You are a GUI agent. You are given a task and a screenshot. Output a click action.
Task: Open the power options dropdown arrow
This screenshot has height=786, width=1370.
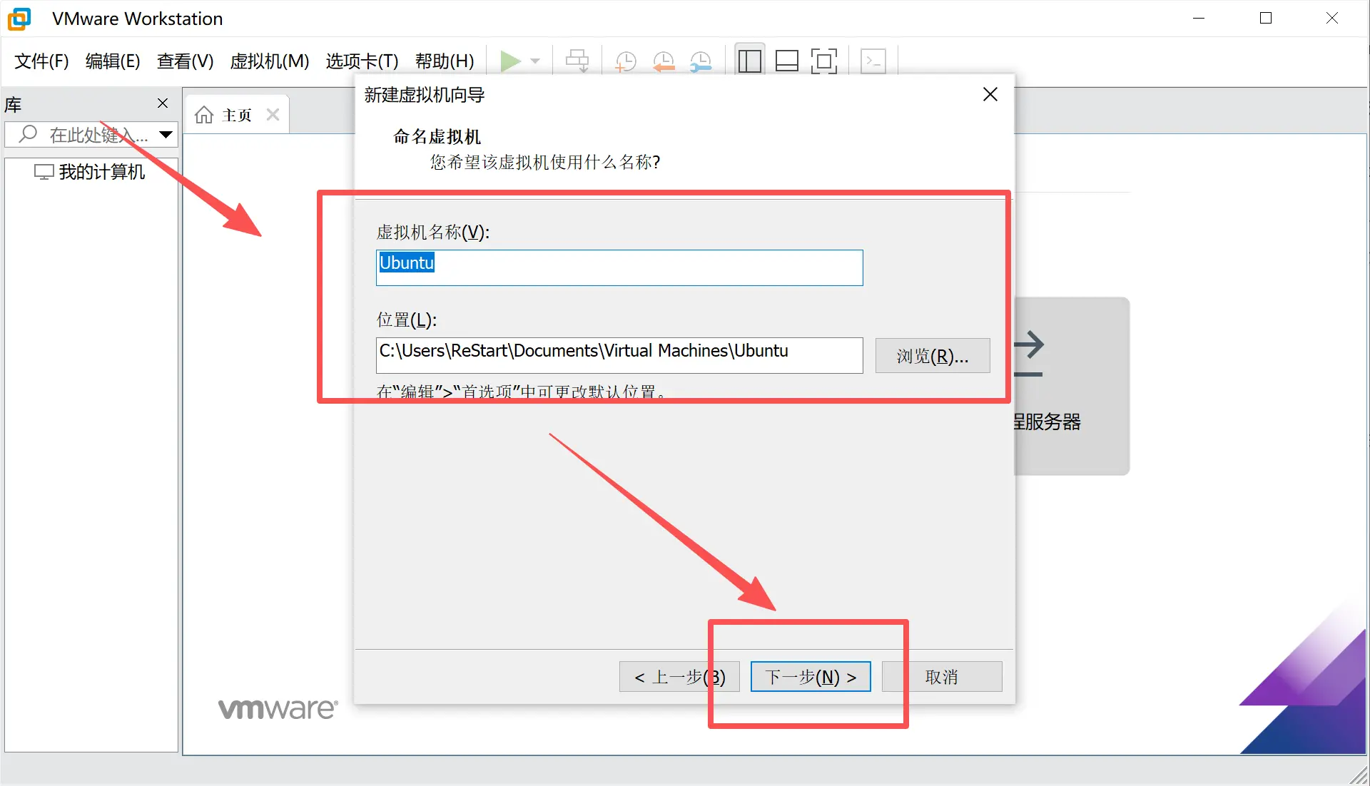click(x=535, y=61)
